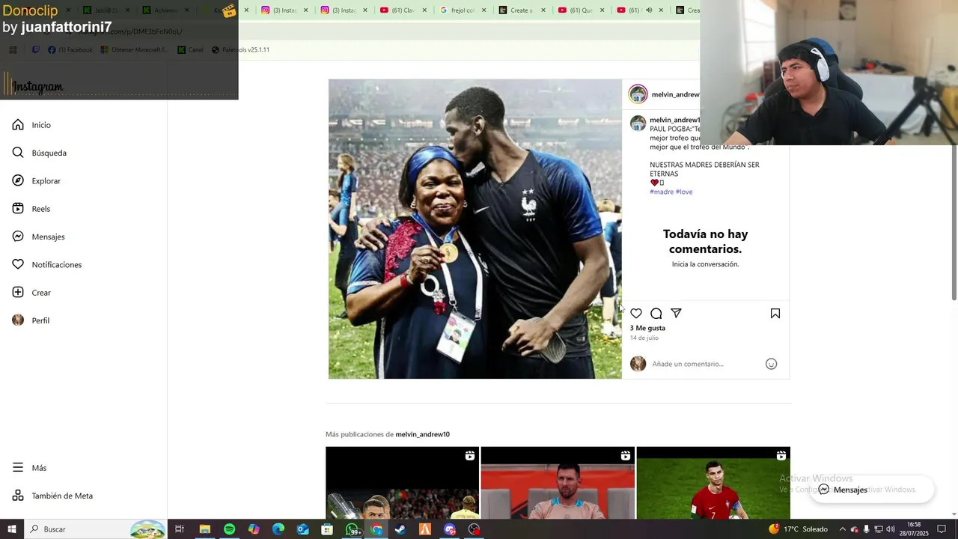Open the first reel thumbnail with trophy
This screenshot has width=958, height=539.
(402, 483)
